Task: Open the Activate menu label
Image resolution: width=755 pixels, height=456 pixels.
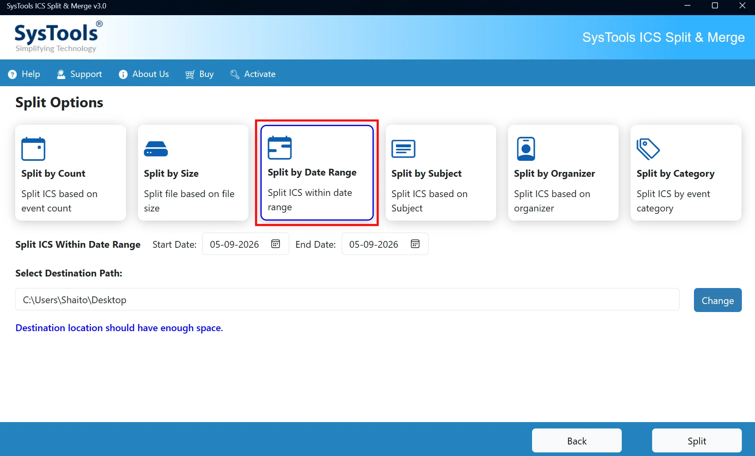Action: click(260, 74)
